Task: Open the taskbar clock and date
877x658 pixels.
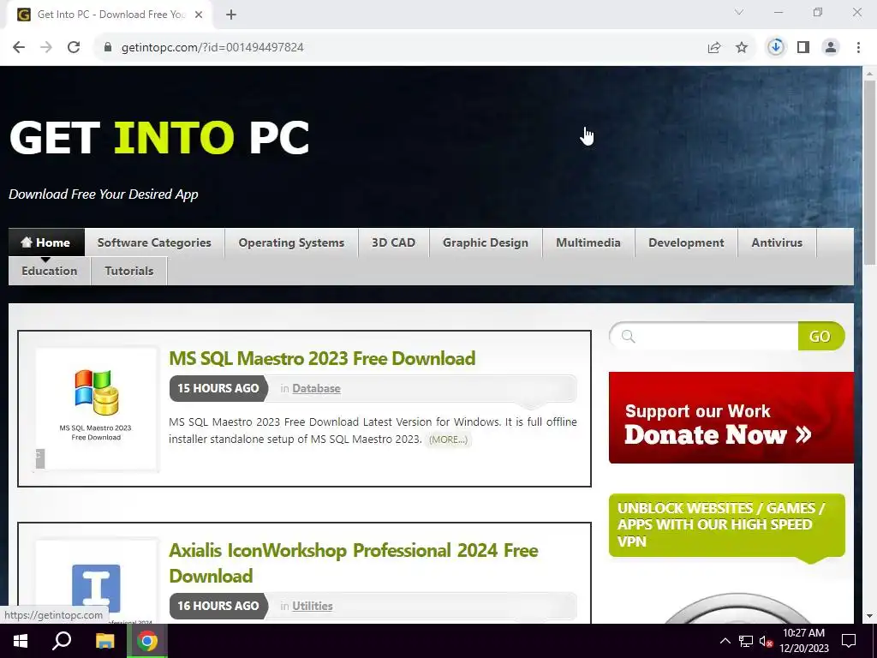Action: pos(804,641)
